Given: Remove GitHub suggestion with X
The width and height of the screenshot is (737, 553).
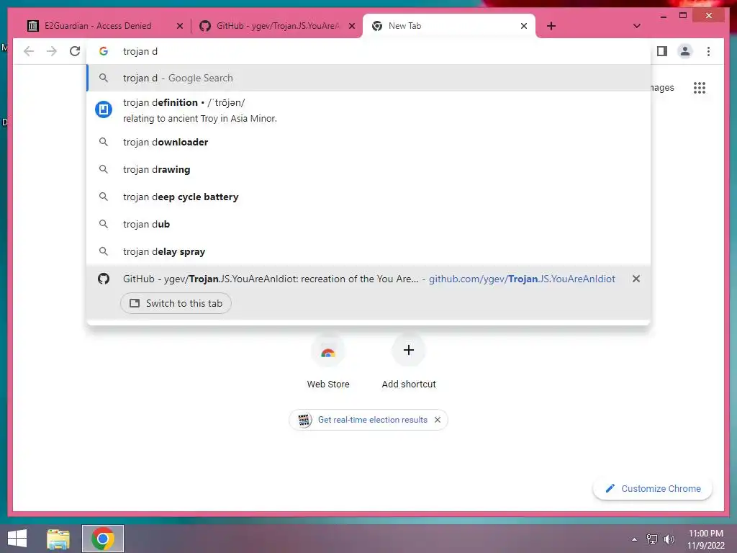Looking at the screenshot, I should pyautogui.click(x=636, y=279).
